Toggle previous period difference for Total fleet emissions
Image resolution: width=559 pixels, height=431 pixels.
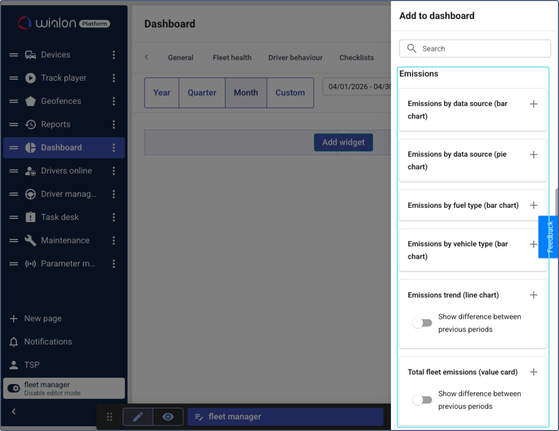click(422, 399)
